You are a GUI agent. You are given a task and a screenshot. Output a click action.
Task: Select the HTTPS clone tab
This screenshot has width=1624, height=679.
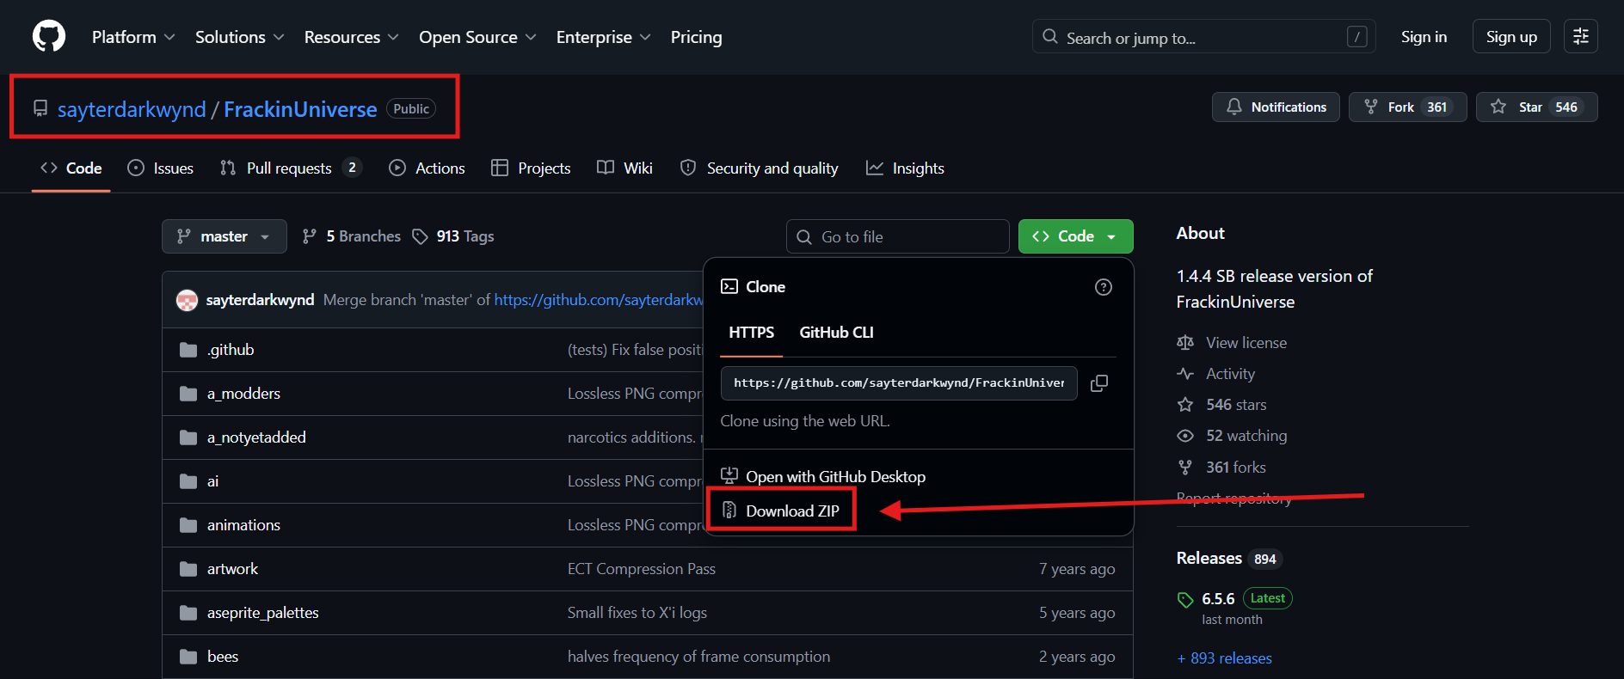tap(752, 333)
